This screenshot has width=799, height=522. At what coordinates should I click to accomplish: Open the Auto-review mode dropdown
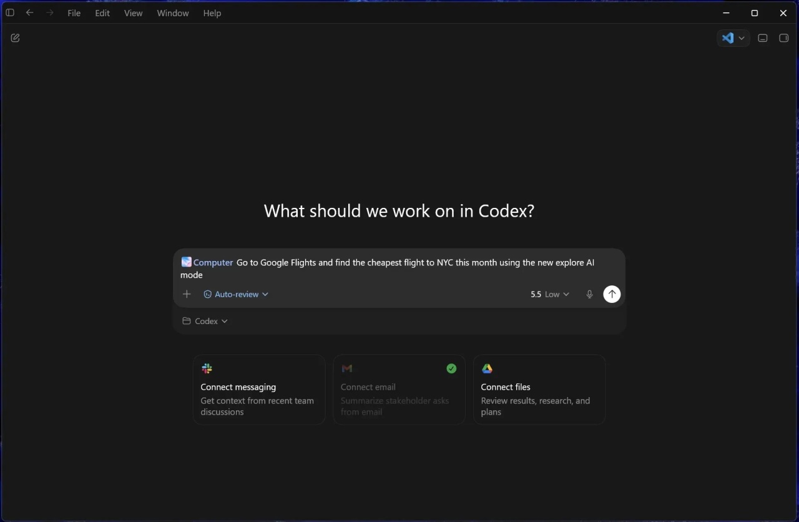[236, 294]
